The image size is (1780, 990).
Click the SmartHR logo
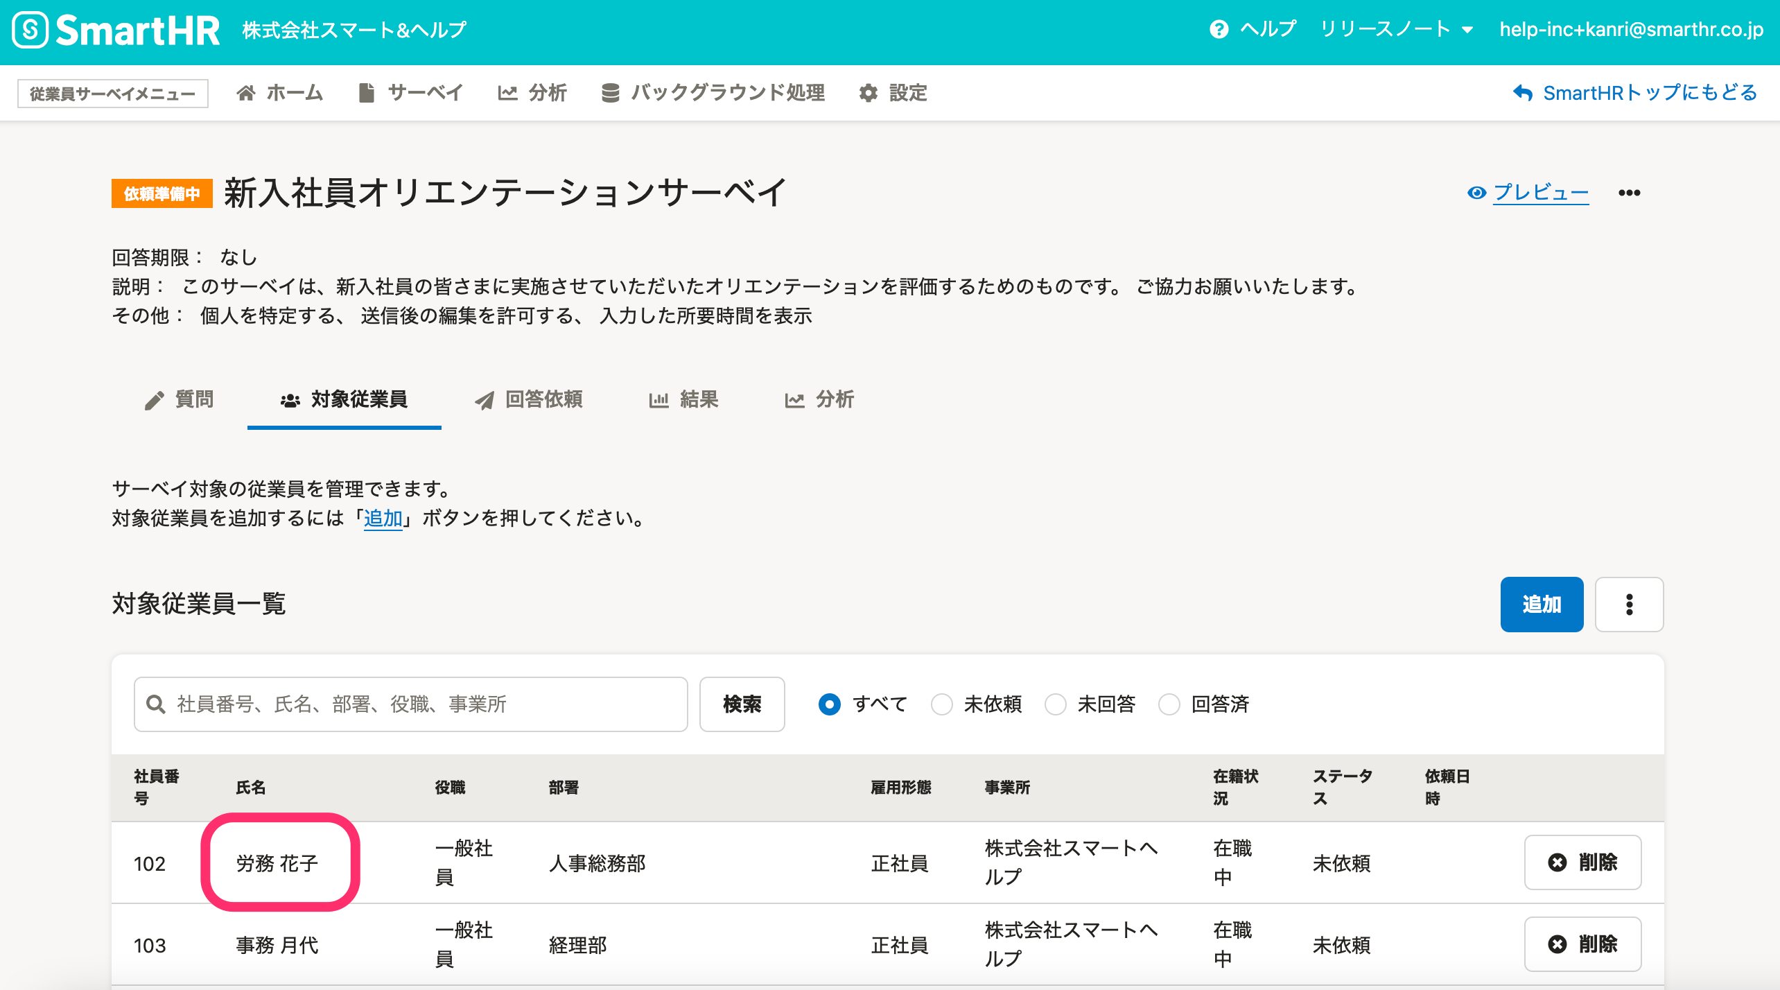pos(116,31)
